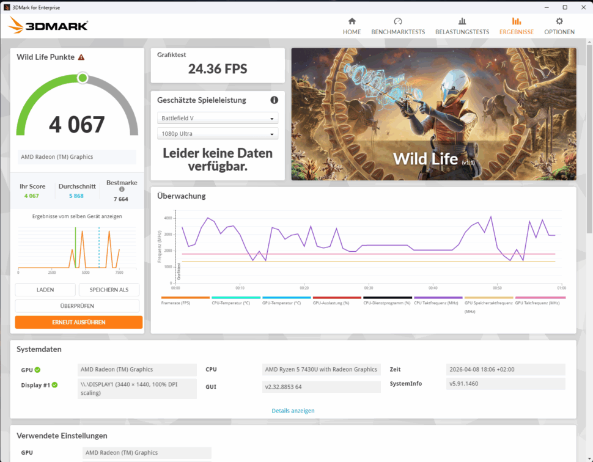Screen dimensions: 593x462
Task: Click the Ergebnisse orange chart icon
Action: (x=516, y=21)
